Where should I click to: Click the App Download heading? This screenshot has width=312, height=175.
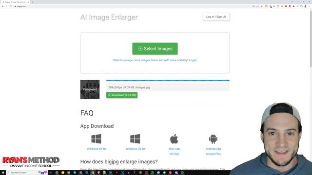pos(97,126)
